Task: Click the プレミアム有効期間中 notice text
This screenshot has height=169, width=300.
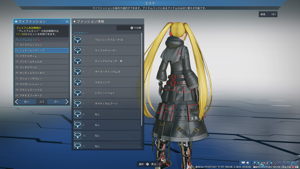Action: tap(29, 28)
